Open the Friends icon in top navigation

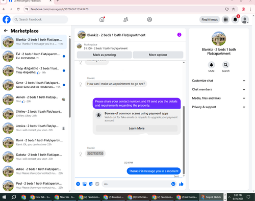[x=125, y=19]
